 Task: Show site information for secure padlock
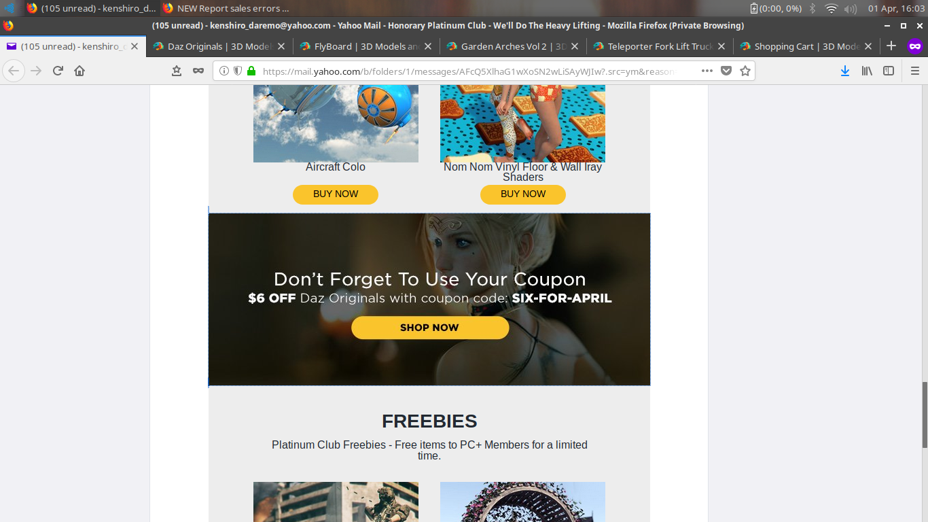[251, 71]
